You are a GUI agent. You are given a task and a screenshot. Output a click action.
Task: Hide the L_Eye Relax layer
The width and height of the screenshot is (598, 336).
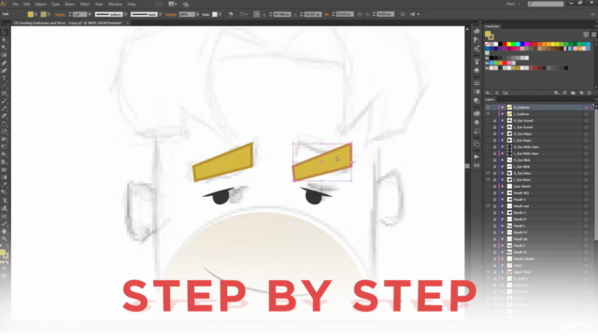[x=488, y=180]
